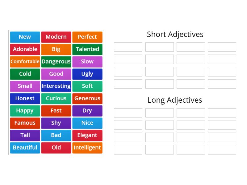Click the "Generous" adjective tile

coord(87,98)
